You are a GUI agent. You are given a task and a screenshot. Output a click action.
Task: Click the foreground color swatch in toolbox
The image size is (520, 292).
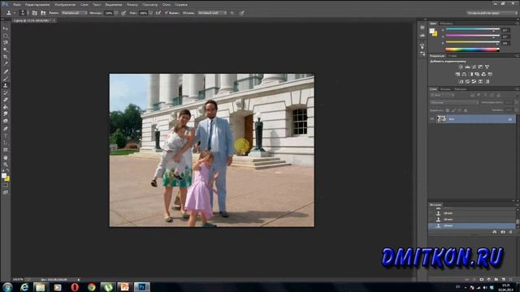[3, 176]
